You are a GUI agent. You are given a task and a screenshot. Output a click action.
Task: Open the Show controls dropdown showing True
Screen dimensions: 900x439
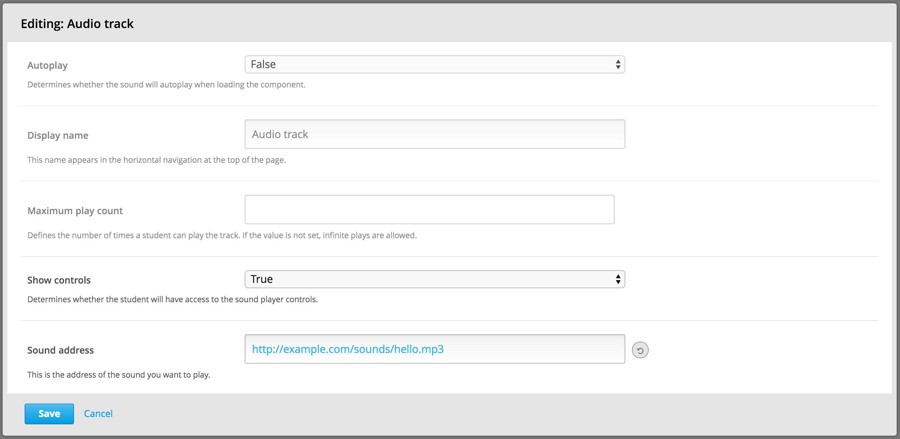[434, 279]
